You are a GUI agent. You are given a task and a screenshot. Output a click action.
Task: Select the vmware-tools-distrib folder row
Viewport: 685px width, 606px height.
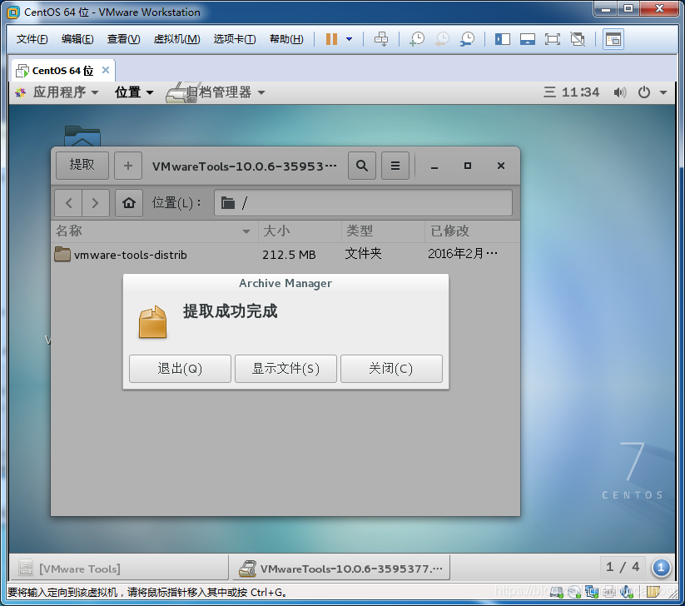click(285, 254)
